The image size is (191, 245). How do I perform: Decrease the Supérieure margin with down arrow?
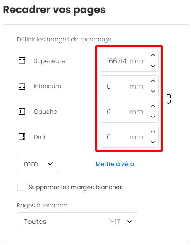pyautogui.click(x=153, y=66)
